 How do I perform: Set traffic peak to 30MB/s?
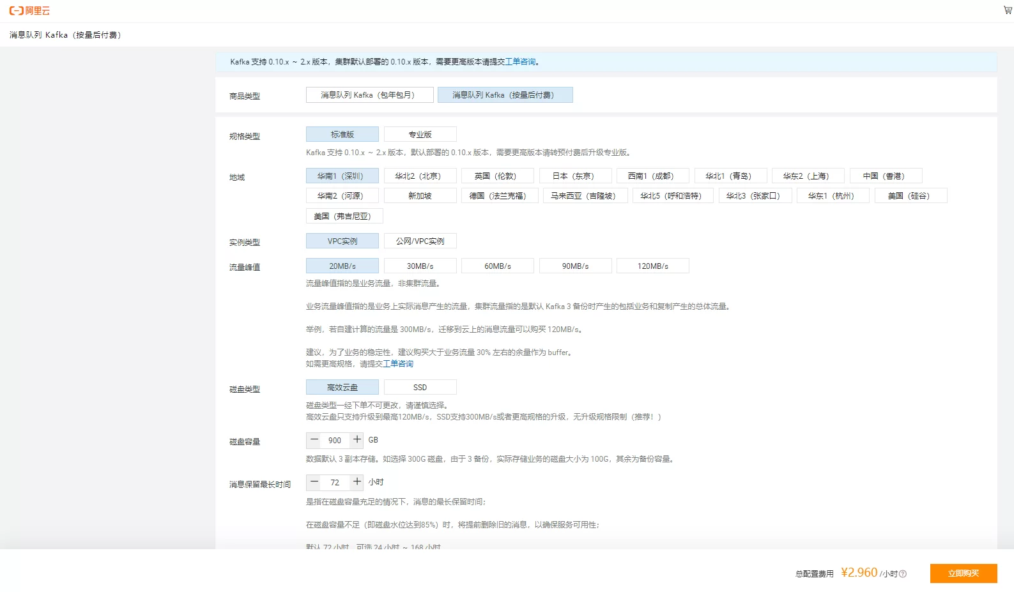tap(420, 266)
